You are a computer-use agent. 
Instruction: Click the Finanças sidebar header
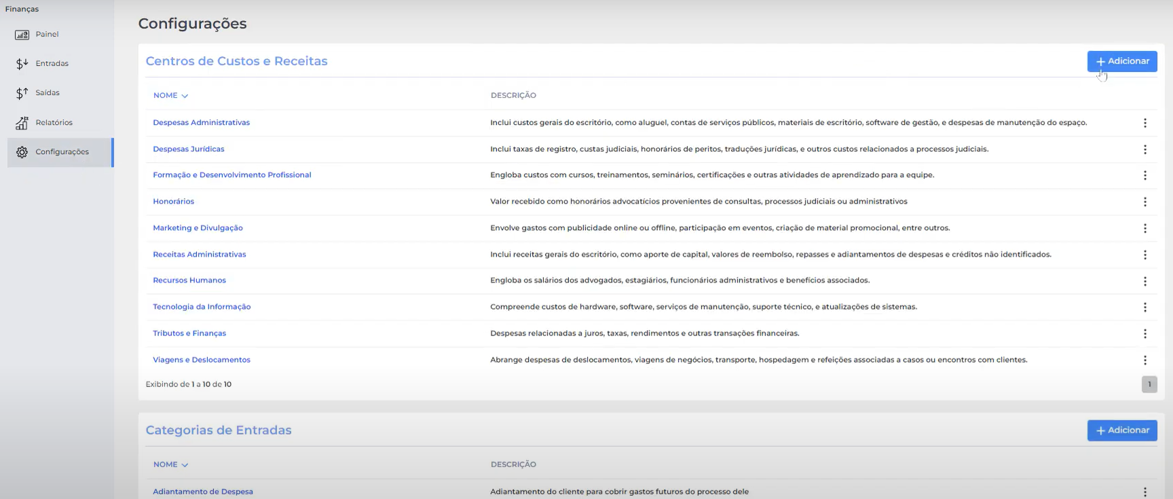coord(22,9)
